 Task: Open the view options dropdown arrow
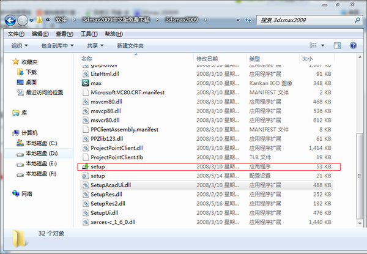click(x=322, y=45)
